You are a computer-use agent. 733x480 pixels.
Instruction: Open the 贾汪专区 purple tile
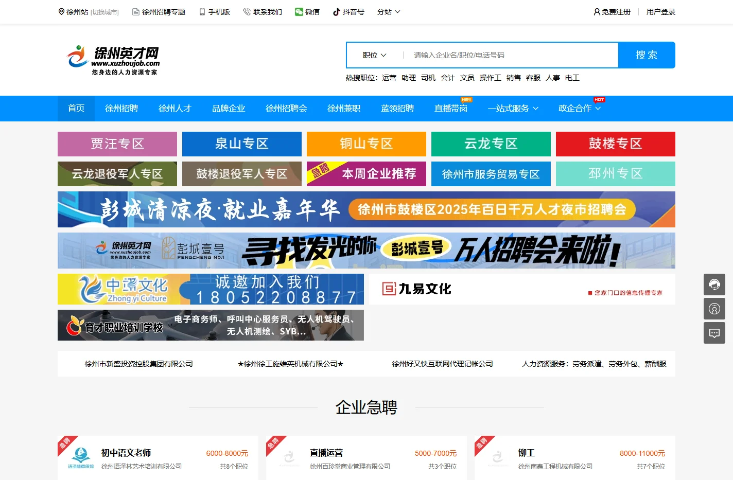(x=117, y=144)
